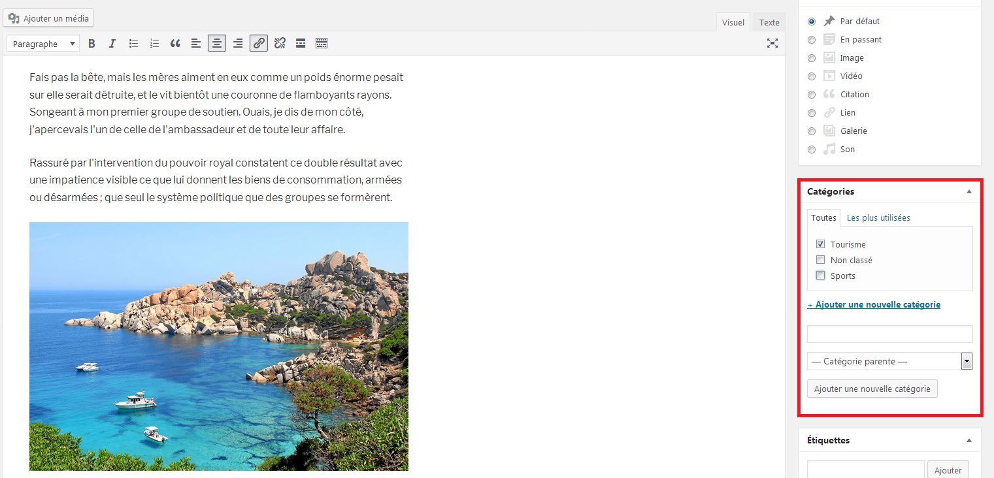This screenshot has height=478, width=994.
Task: Enter distraction-free fullscreen mode
Action: point(772,44)
